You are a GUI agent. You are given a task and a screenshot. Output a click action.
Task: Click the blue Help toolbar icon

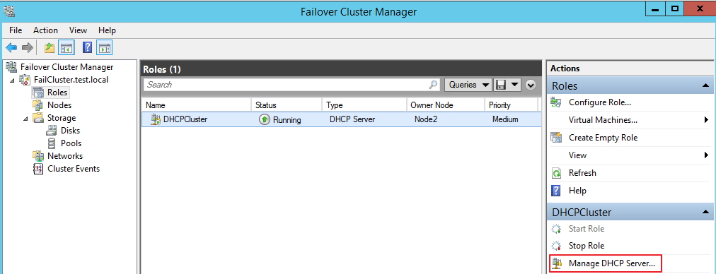point(88,47)
